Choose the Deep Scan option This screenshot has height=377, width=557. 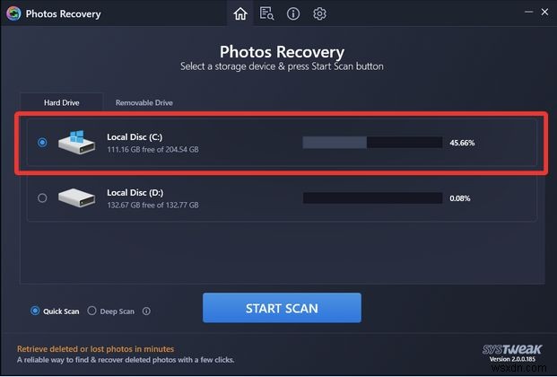(x=111, y=311)
